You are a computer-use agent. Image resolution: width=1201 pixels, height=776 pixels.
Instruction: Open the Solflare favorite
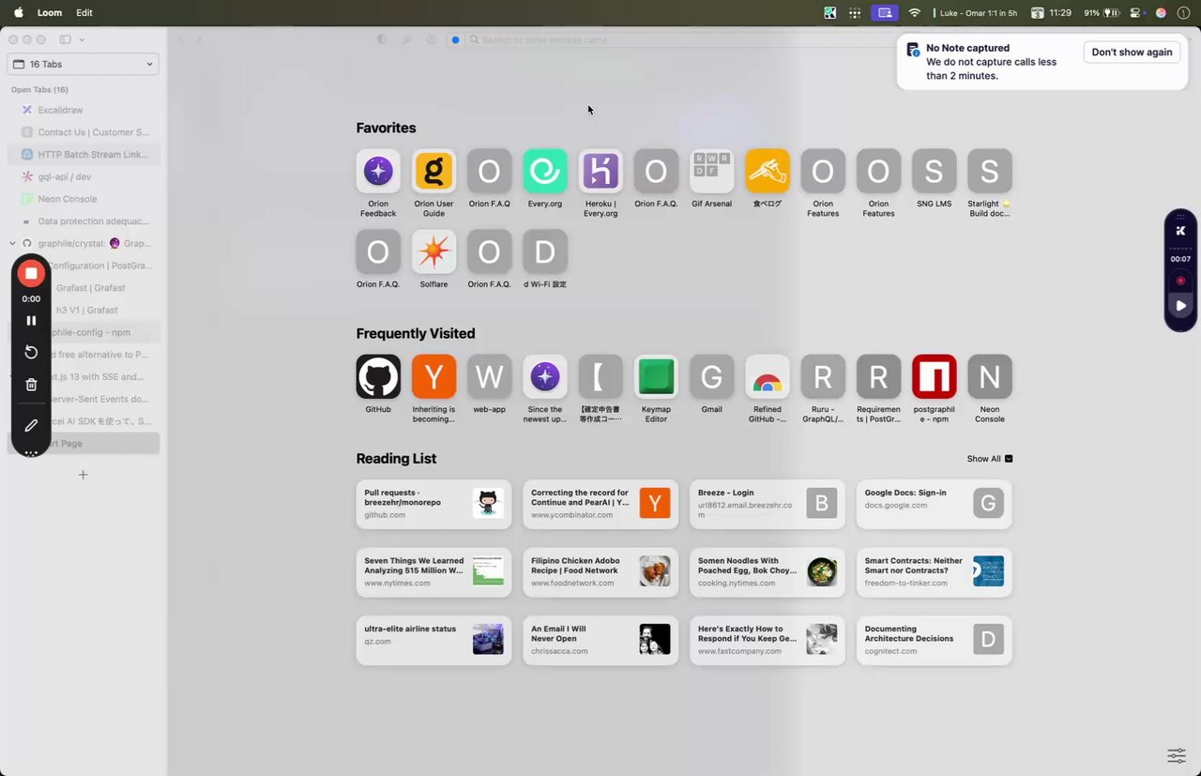[433, 260]
